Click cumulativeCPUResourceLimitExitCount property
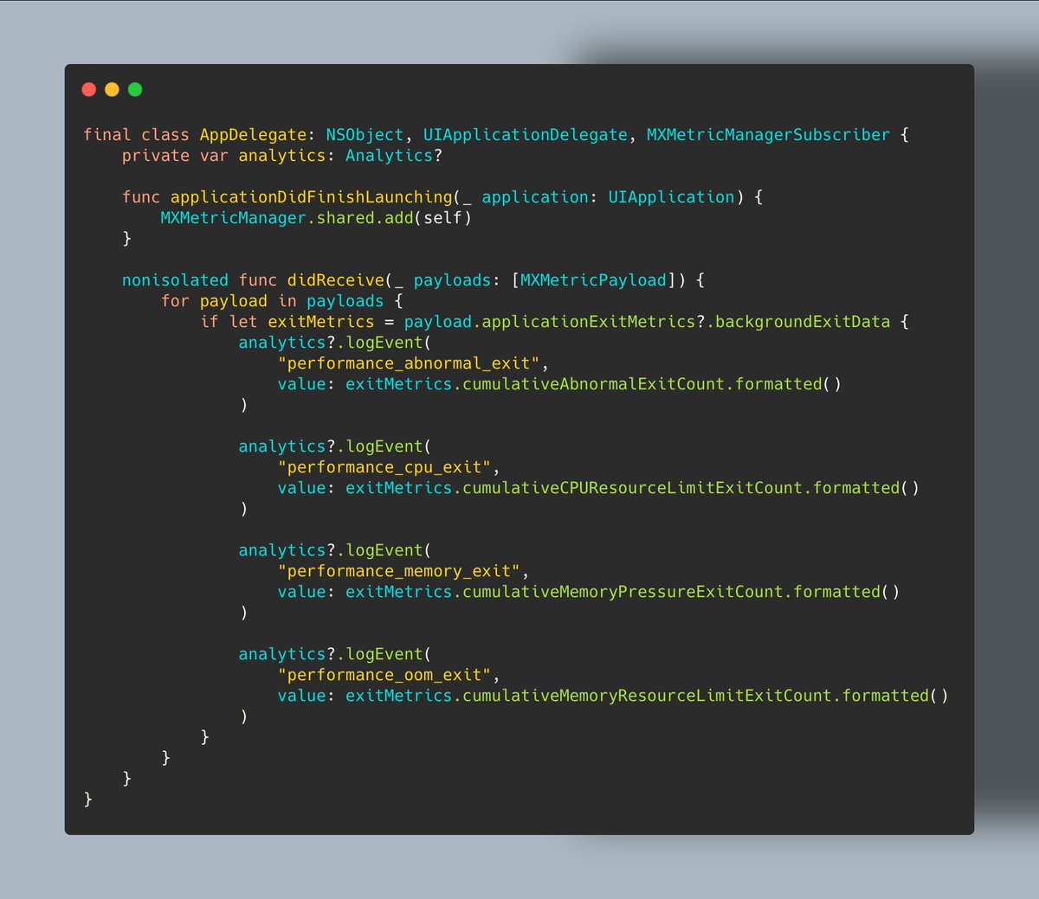1039x899 pixels. (x=632, y=488)
